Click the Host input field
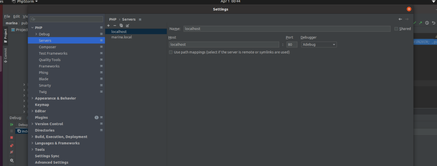The width and height of the screenshot is (437, 166). coord(224,44)
